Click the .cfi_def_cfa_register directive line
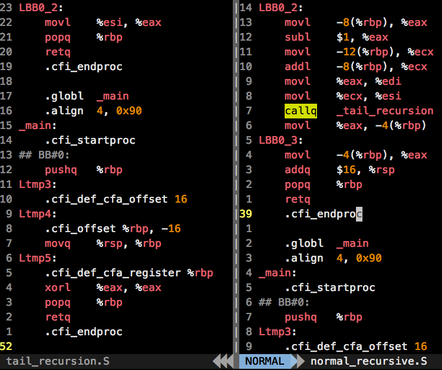 click(x=129, y=273)
